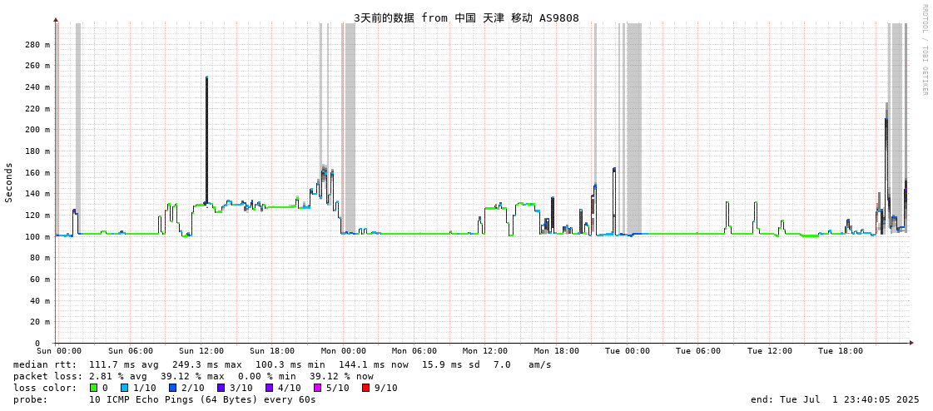Screen dimensions: 933x411
Task: Select the '2.81 % avg' packet loss value
Action: [120, 377]
